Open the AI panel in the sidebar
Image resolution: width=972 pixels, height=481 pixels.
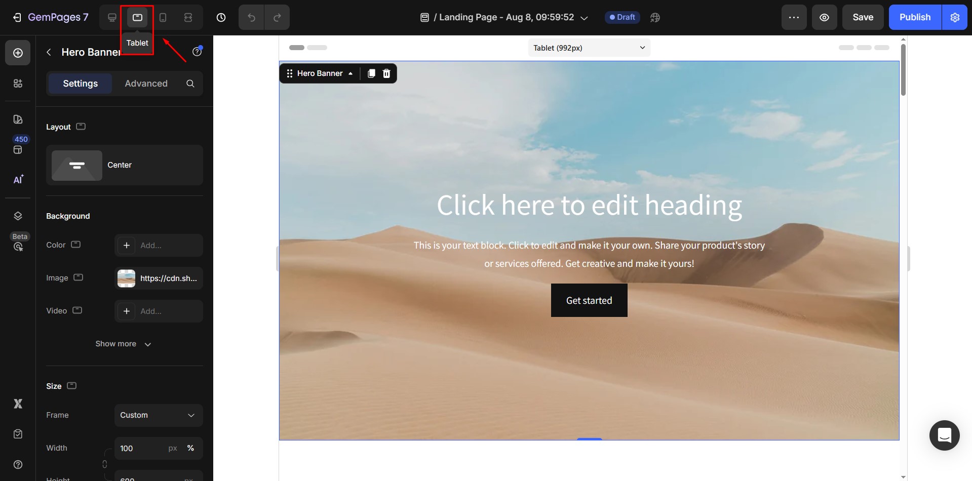[x=18, y=179]
